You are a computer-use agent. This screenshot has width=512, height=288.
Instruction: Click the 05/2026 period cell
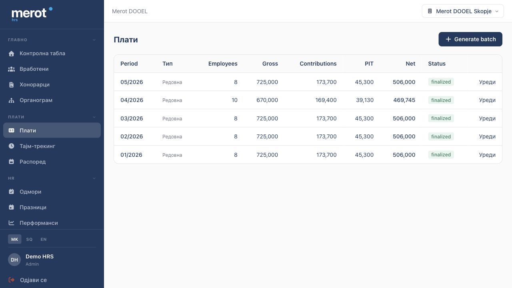click(132, 82)
